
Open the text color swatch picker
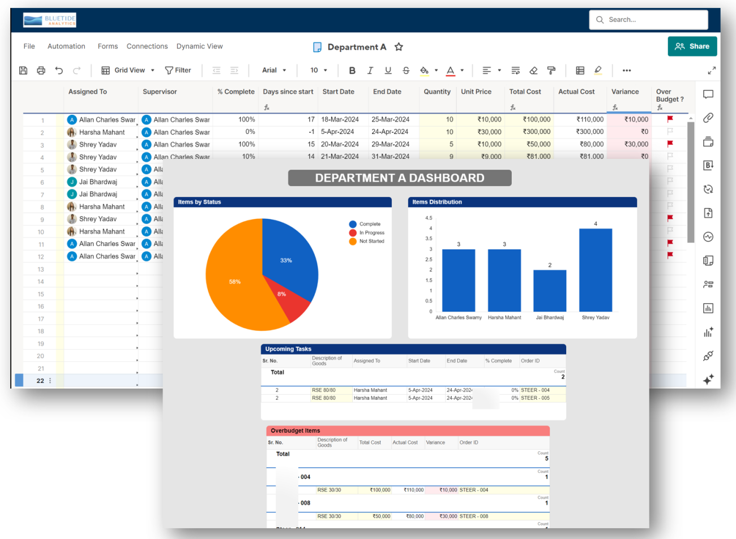tap(462, 70)
